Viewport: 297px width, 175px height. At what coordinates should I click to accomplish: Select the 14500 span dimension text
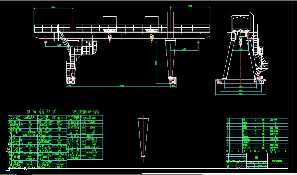coord(122,86)
